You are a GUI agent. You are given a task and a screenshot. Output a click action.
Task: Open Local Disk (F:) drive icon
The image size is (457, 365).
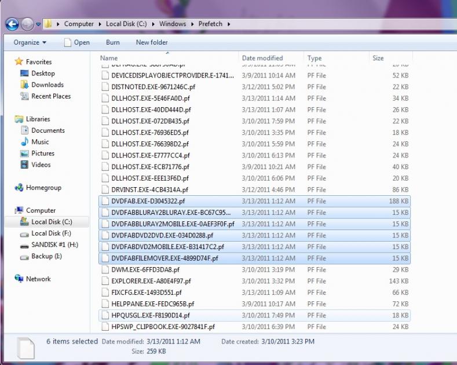(x=24, y=233)
